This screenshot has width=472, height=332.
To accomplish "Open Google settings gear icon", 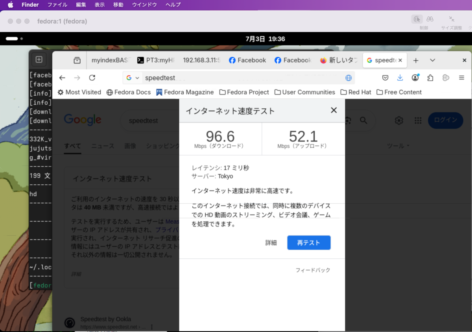I will click(399, 121).
